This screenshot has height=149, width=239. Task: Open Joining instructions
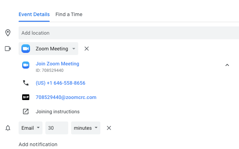(x=58, y=111)
